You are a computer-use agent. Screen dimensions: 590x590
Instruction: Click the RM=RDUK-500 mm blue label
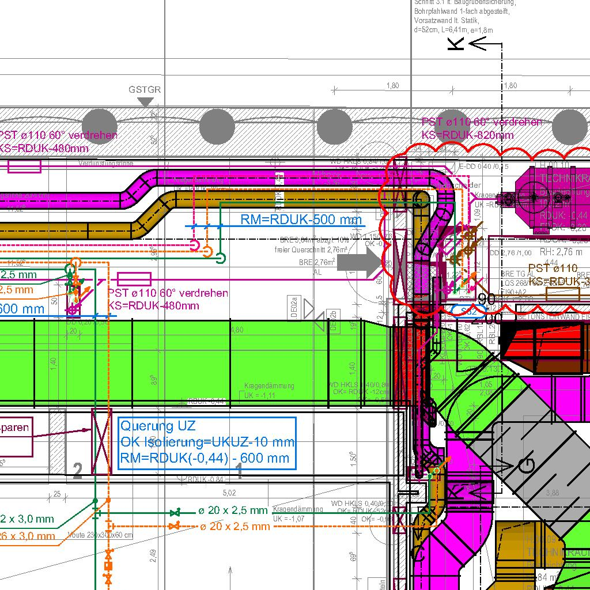pyautogui.click(x=301, y=220)
